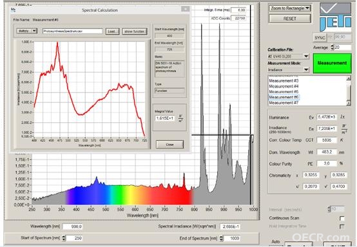The width and height of the screenshot is (357, 247).
Task: Click the End of Spectrum stepper arrows
Action: [222, 239]
